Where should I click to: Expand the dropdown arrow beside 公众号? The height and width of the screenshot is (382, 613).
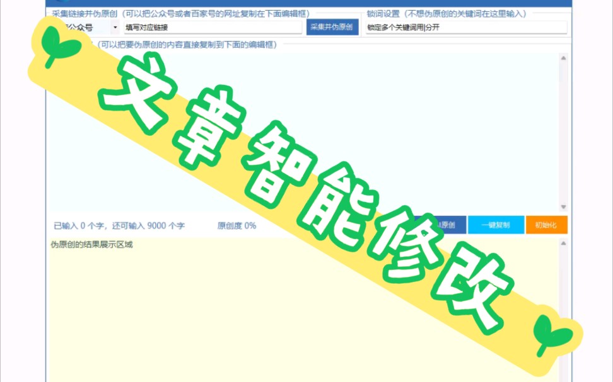(114, 28)
